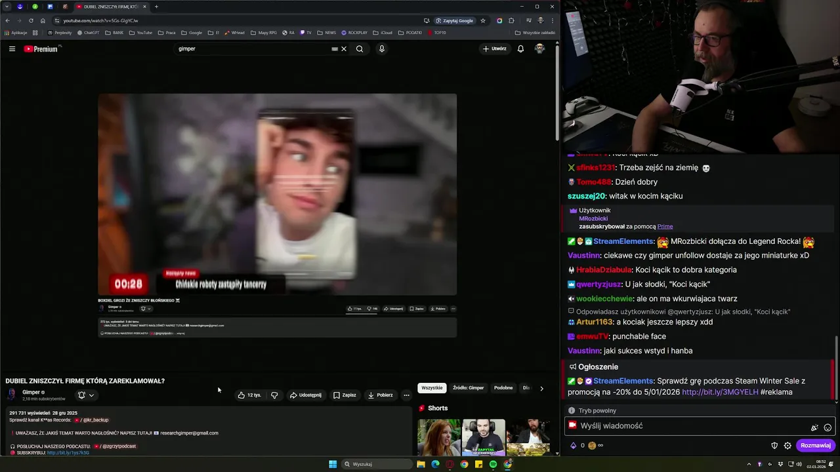Screen dimensions: 840x472
Task: Open the ROCKPLAY bookmark
Action: click(354, 32)
